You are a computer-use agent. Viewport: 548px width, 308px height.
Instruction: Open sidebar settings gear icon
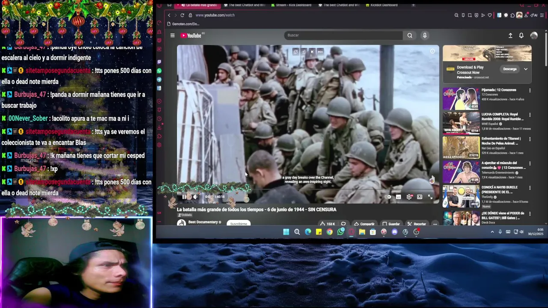(159, 145)
